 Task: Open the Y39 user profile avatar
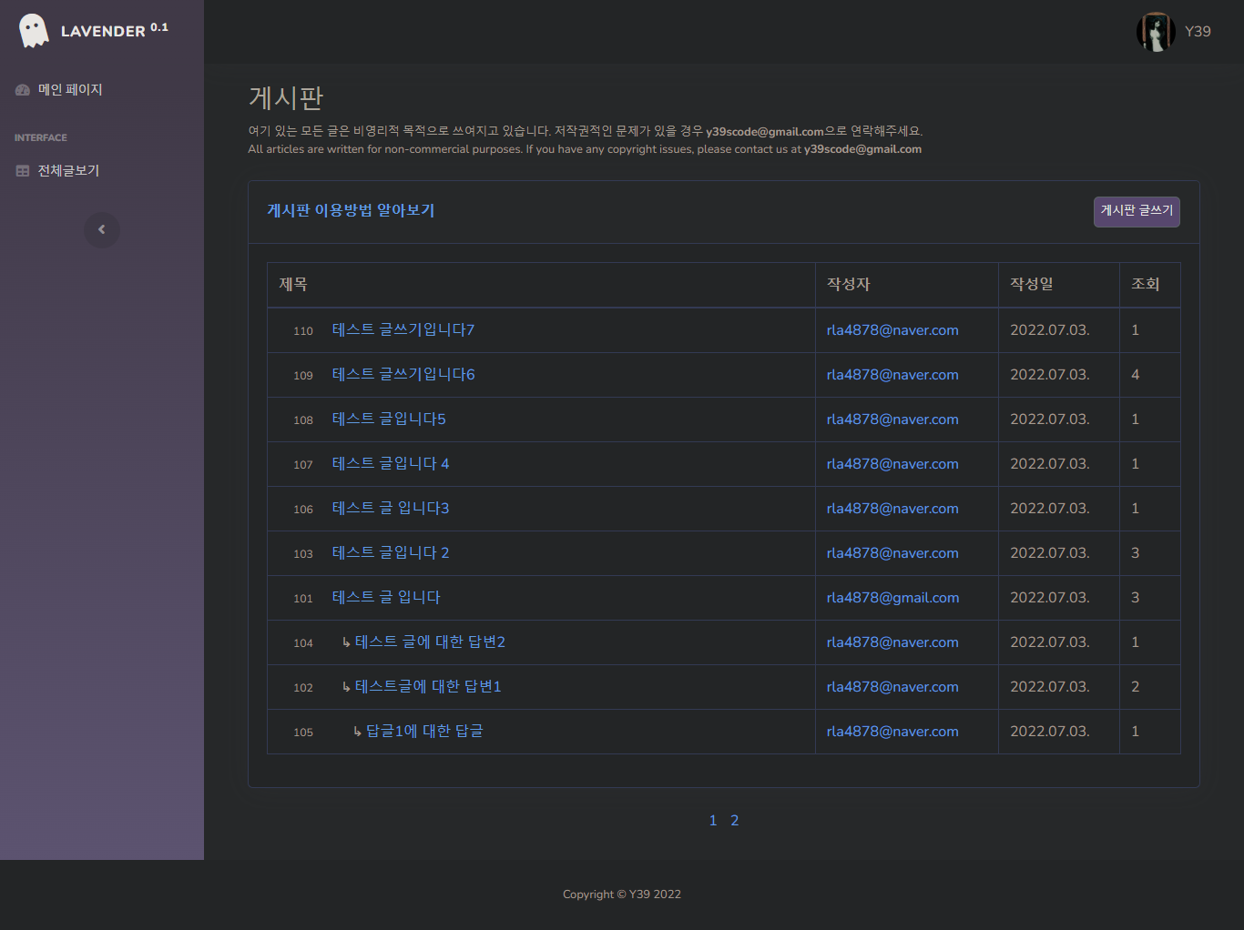tap(1156, 32)
